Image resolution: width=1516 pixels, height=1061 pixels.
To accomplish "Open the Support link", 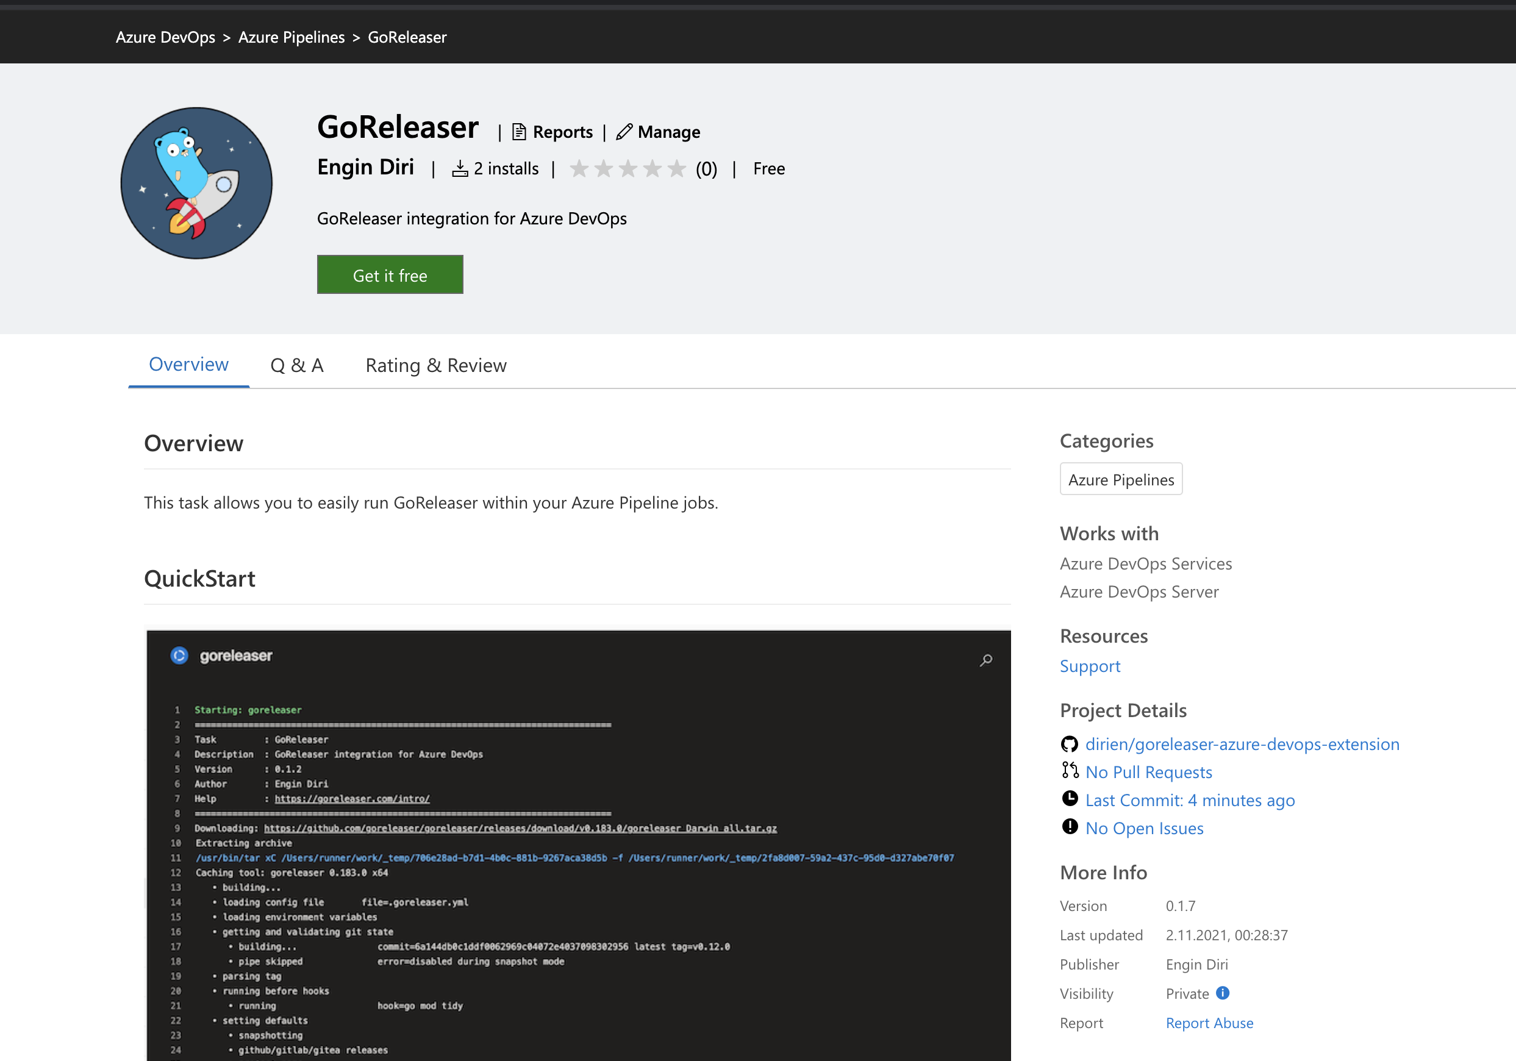I will tap(1090, 665).
